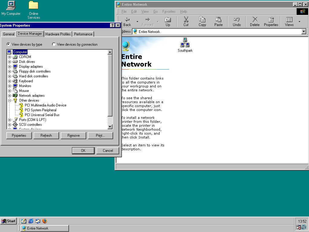Select the CDROM device icon
The width and height of the screenshot is (309, 232).
(15, 57)
